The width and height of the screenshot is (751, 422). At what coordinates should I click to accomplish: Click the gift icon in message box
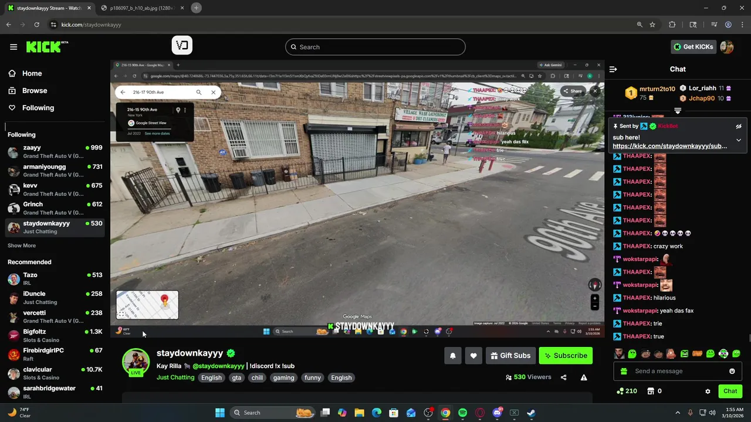[624, 371]
